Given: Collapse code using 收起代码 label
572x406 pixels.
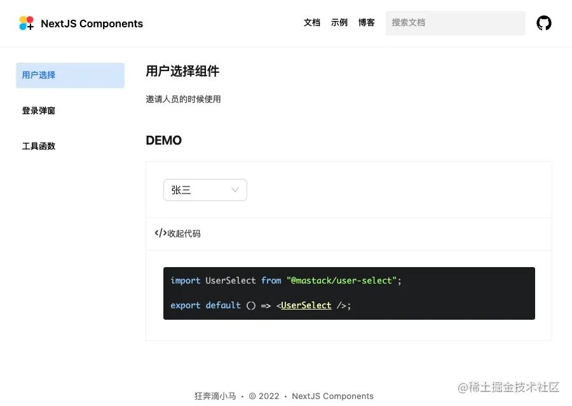Looking at the screenshot, I should click(184, 233).
